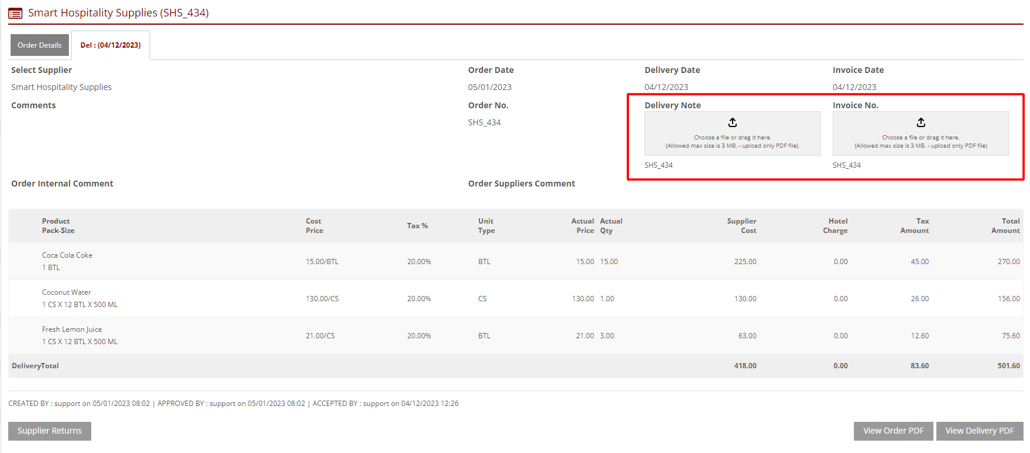Open the View Delivery PDF button

tap(979, 431)
